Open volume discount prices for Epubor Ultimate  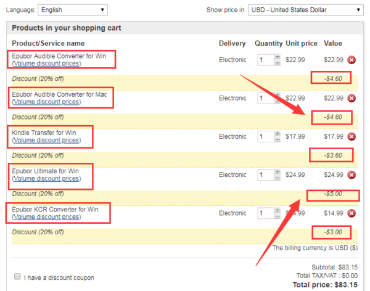pyautogui.click(x=46, y=179)
